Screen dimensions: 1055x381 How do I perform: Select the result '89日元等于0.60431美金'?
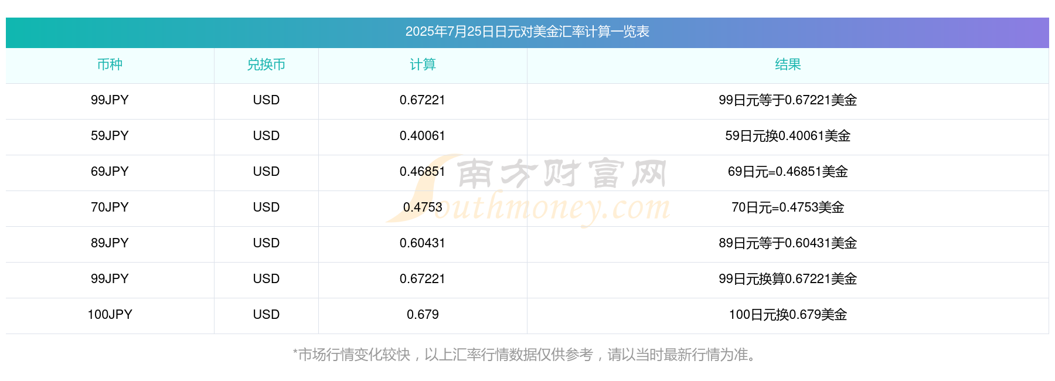788,243
